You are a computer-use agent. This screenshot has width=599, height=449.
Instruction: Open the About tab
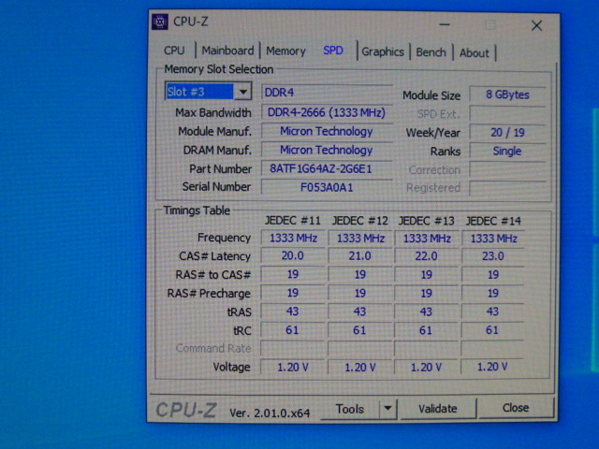click(475, 52)
